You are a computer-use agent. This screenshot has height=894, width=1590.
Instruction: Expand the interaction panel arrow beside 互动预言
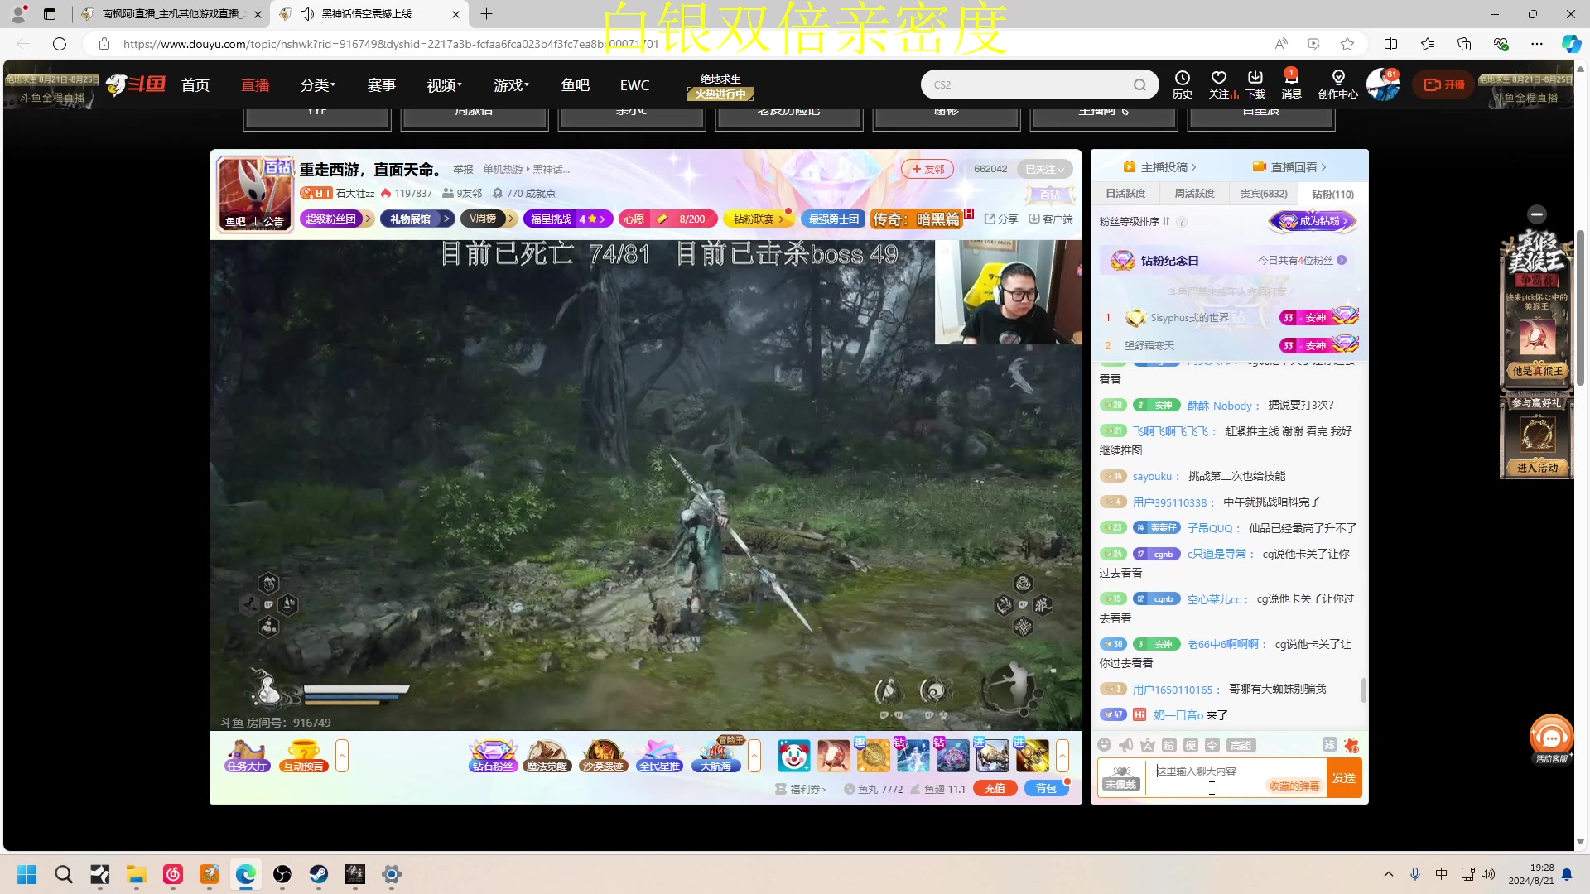pyautogui.click(x=342, y=756)
